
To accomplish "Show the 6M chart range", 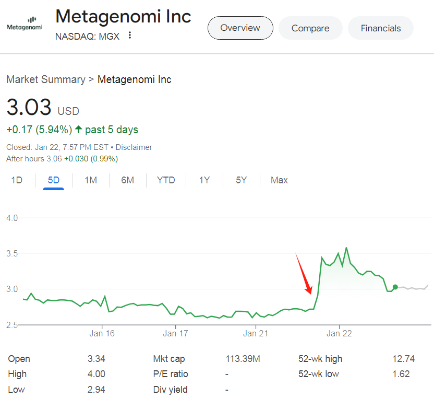I will click(x=127, y=180).
